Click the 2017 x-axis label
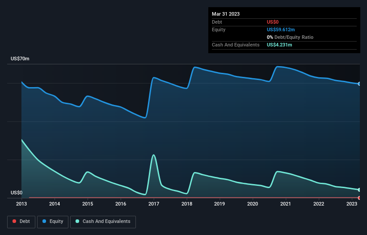367x235 pixels. coord(153,204)
